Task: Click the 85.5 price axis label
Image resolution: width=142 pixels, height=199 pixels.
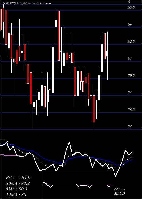Action: click(x=131, y=7)
